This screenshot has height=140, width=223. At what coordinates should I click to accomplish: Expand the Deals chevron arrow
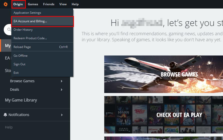pyautogui.click(x=61, y=90)
